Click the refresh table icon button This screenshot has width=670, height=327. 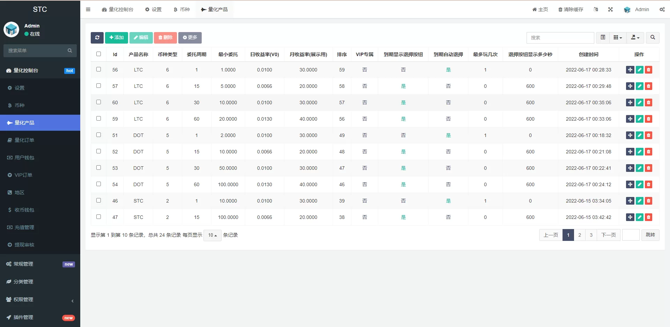[x=97, y=38]
